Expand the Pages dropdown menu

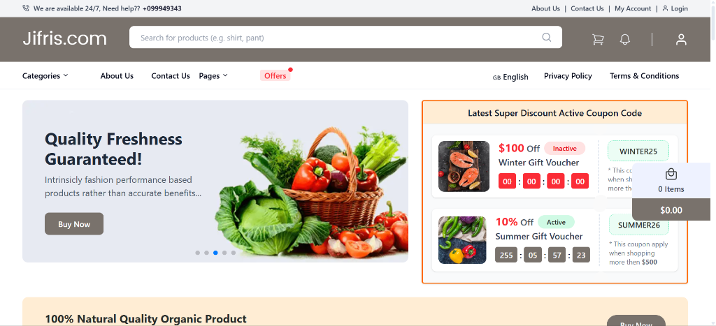[213, 75]
